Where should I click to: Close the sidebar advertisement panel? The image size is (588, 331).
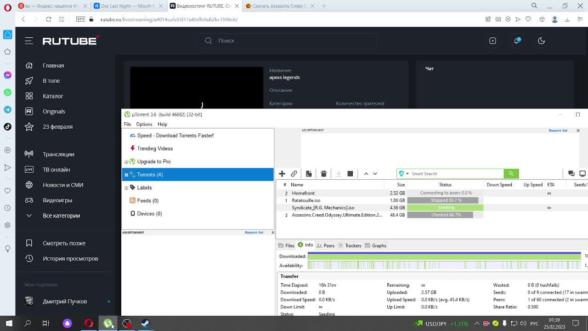coord(273,232)
